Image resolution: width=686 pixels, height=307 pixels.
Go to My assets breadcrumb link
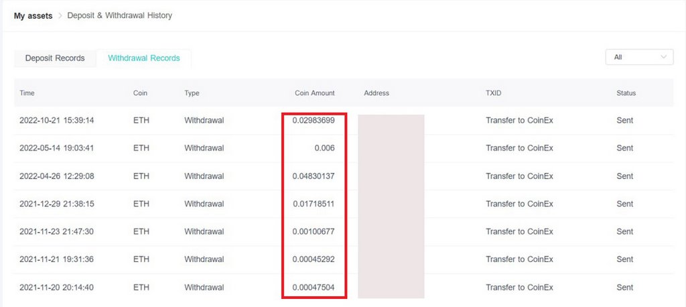tap(33, 15)
